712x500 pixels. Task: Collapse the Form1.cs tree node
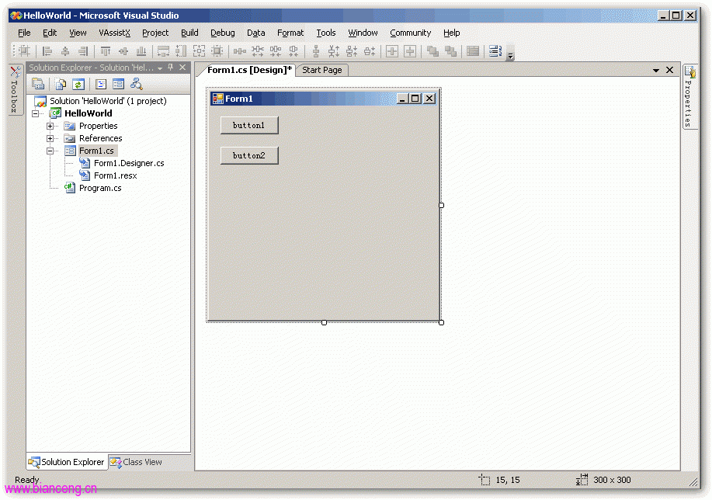point(50,151)
